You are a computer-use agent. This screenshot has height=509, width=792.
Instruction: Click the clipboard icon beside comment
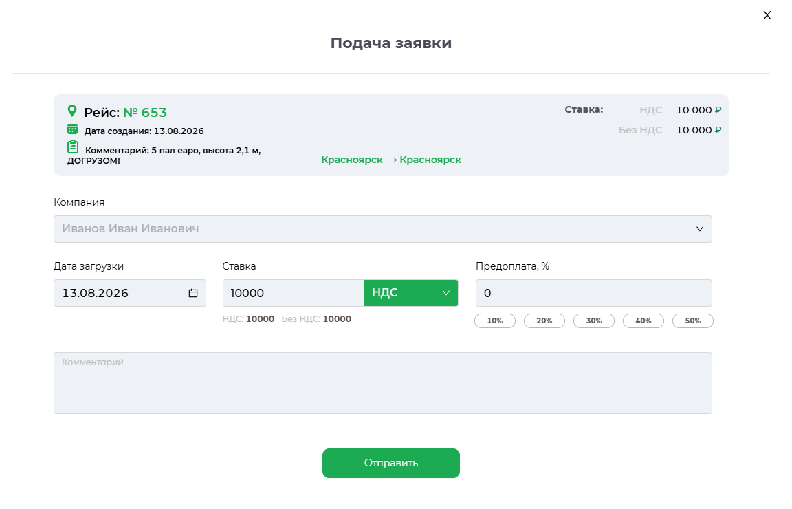coord(73,147)
